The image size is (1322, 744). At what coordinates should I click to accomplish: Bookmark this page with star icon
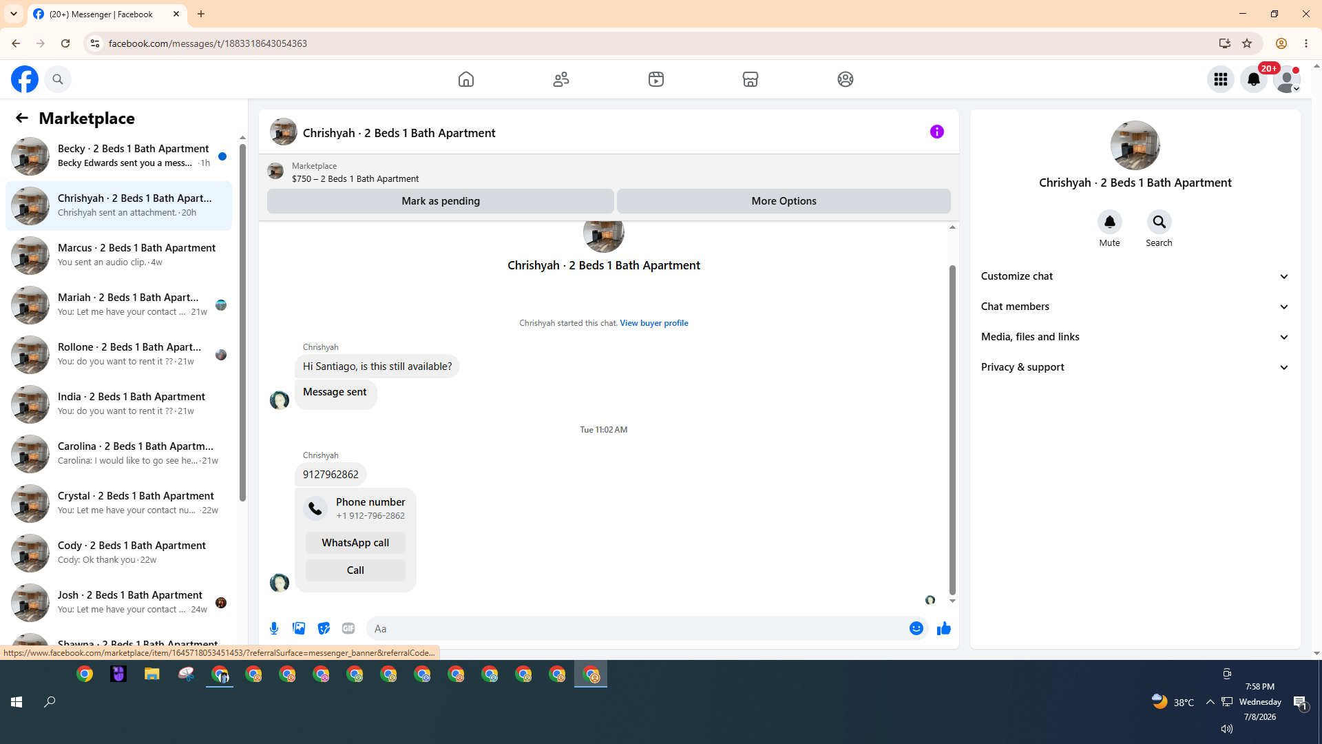1247,43
